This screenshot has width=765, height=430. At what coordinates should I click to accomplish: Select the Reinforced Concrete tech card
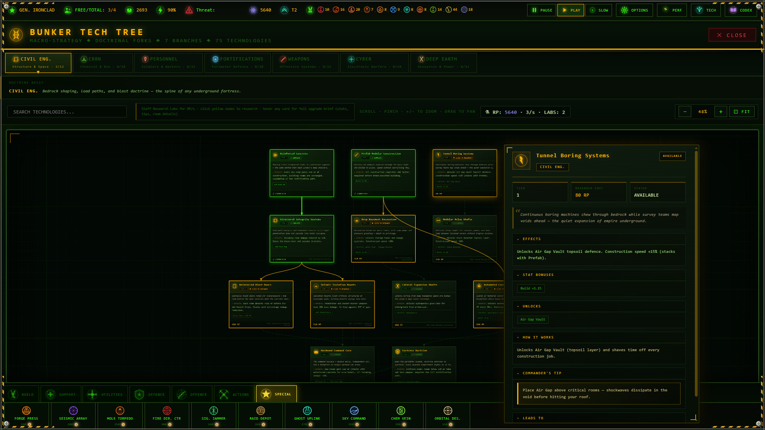tap(302, 173)
